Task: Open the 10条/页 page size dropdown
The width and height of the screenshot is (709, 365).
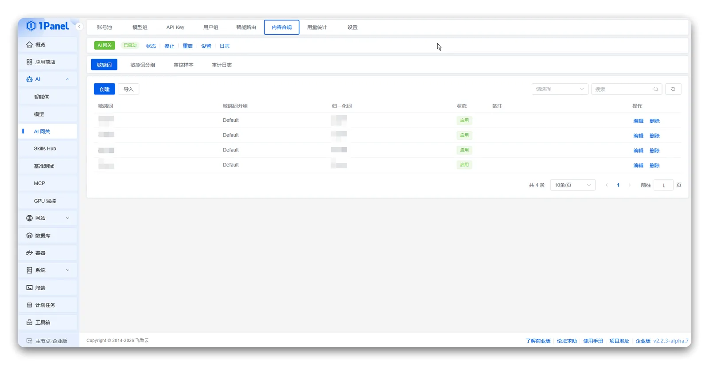Action: coord(573,185)
